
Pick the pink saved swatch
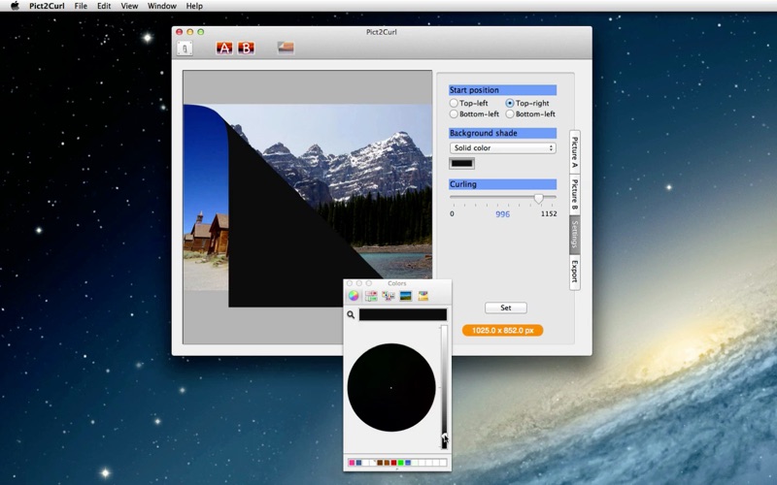click(352, 463)
